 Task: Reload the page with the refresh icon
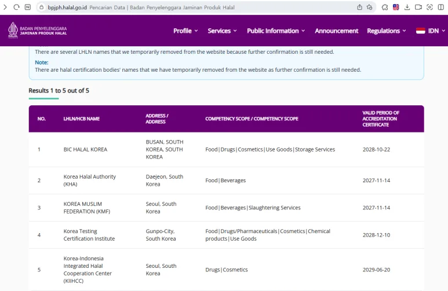17,7
